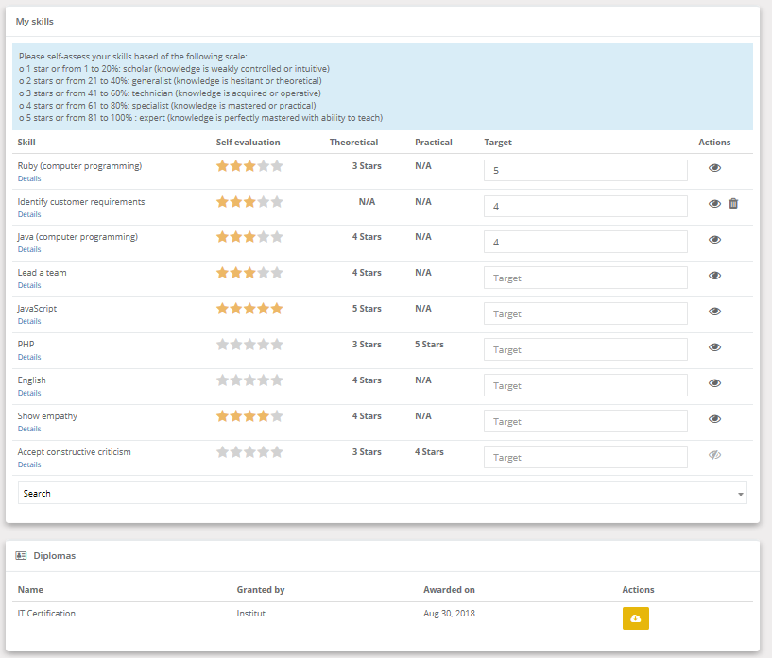Open Details link under Identify customer requirements
The width and height of the screenshot is (772, 658).
[x=29, y=214]
